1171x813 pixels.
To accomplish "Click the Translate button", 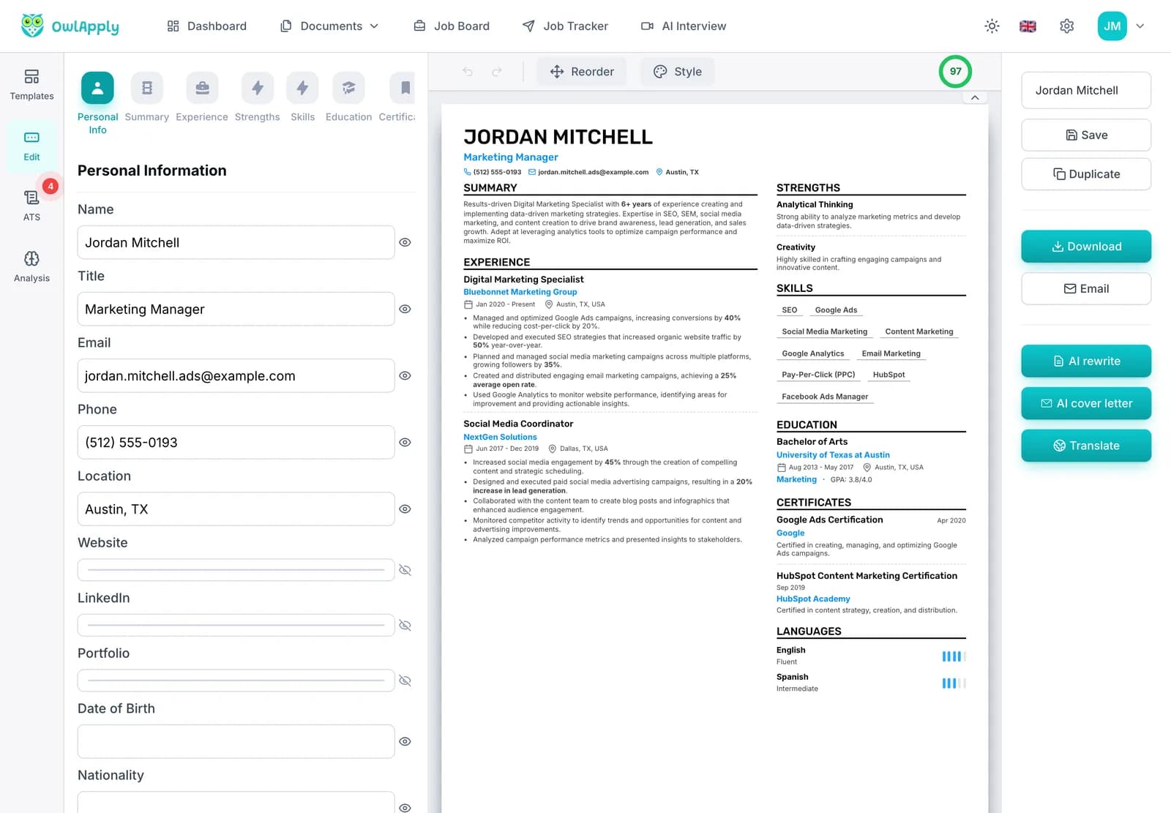I will (x=1086, y=446).
